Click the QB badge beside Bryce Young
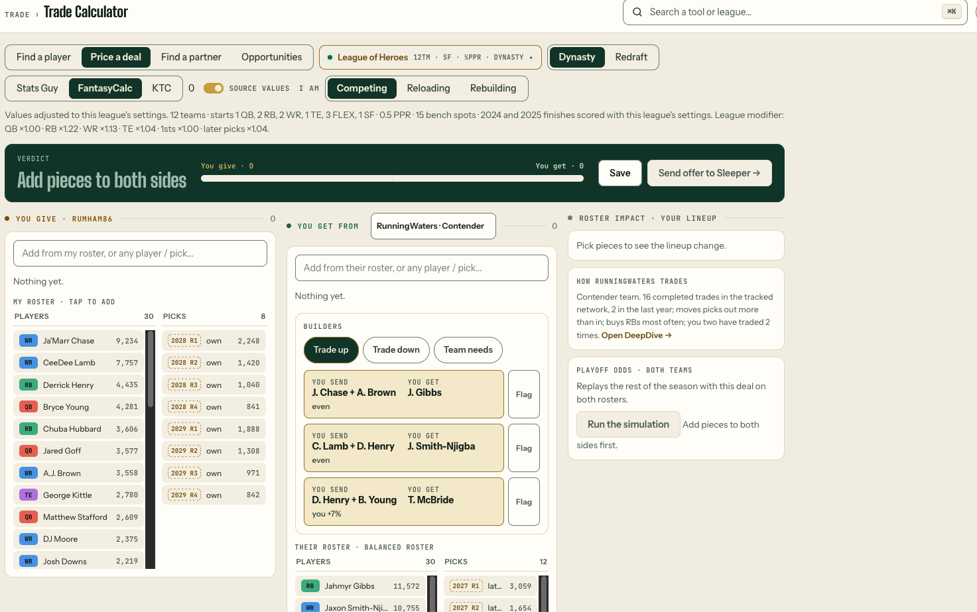Viewport: 977px width, 612px height. coord(29,407)
